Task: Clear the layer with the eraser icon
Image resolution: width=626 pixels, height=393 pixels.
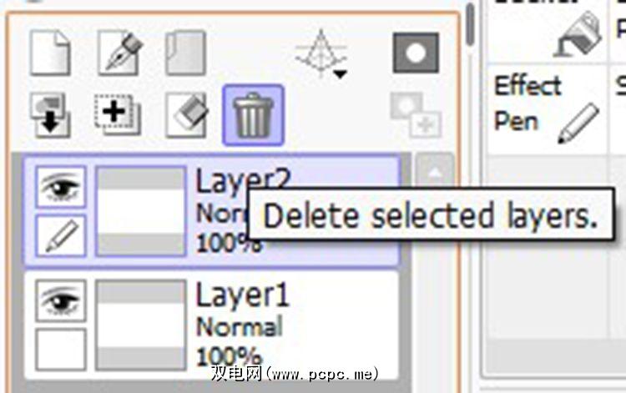Action: 187,115
